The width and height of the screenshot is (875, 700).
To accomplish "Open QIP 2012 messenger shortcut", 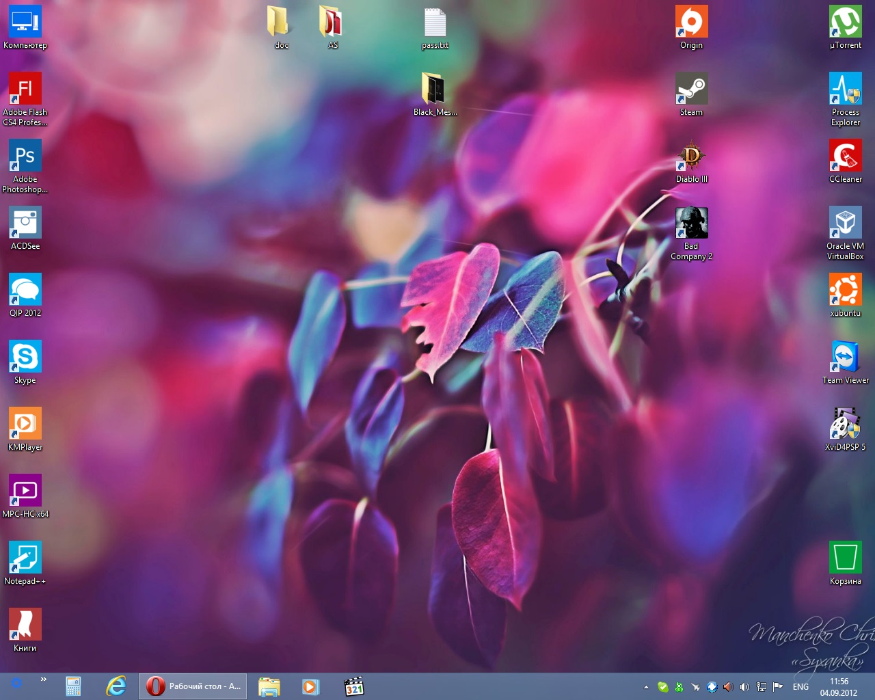I will 25,295.
